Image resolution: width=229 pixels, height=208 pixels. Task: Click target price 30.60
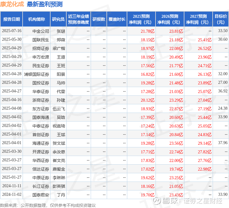click(x=223, y=40)
